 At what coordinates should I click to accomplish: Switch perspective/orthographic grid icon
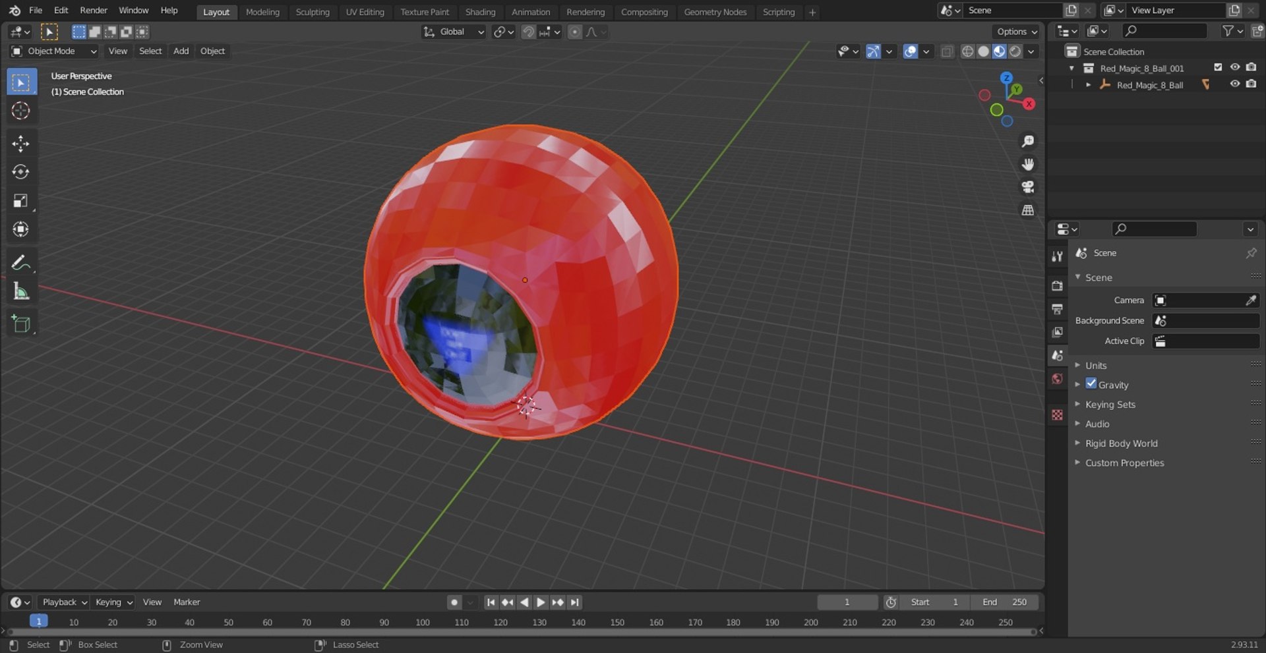tap(1027, 210)
